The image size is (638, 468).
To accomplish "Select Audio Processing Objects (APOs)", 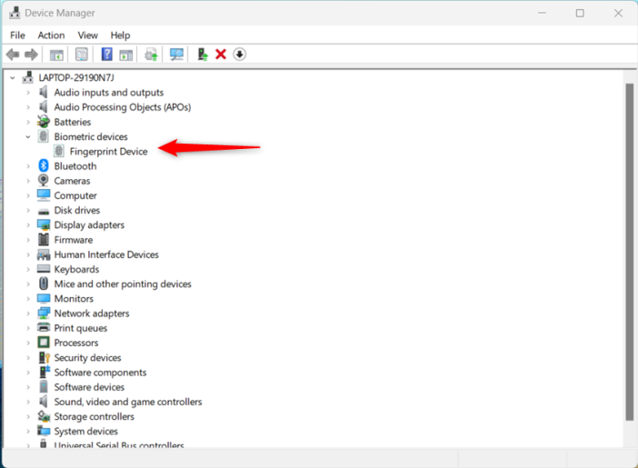I will point(123,107).
